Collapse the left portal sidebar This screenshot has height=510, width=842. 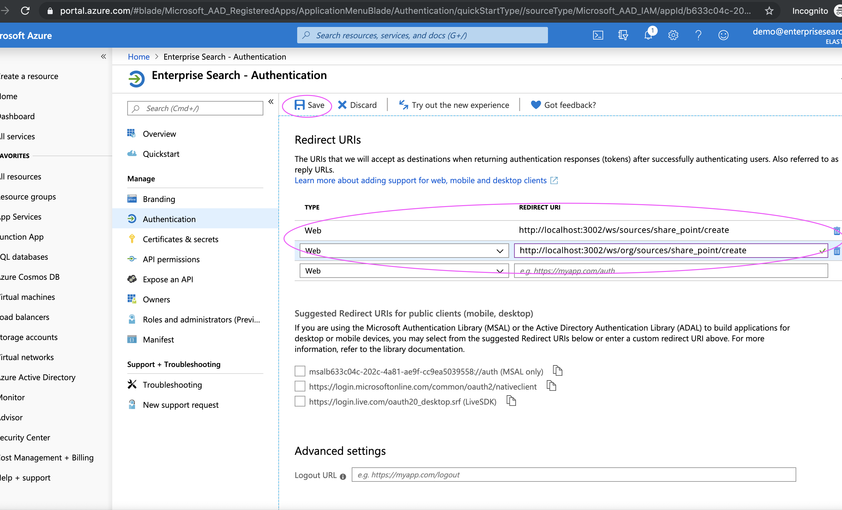(x=103, y=56)
